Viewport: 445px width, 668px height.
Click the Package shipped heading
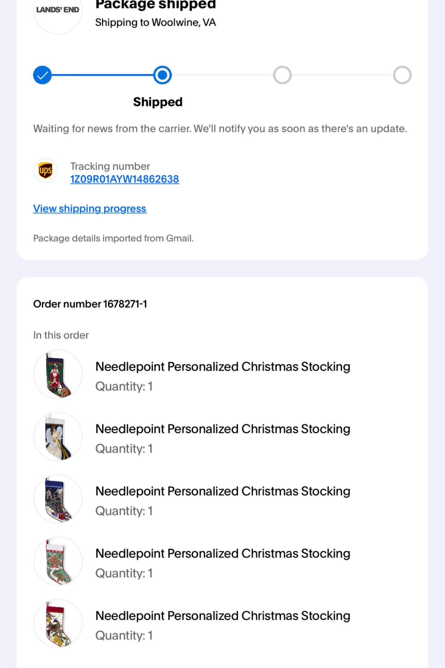coord(156,5)
